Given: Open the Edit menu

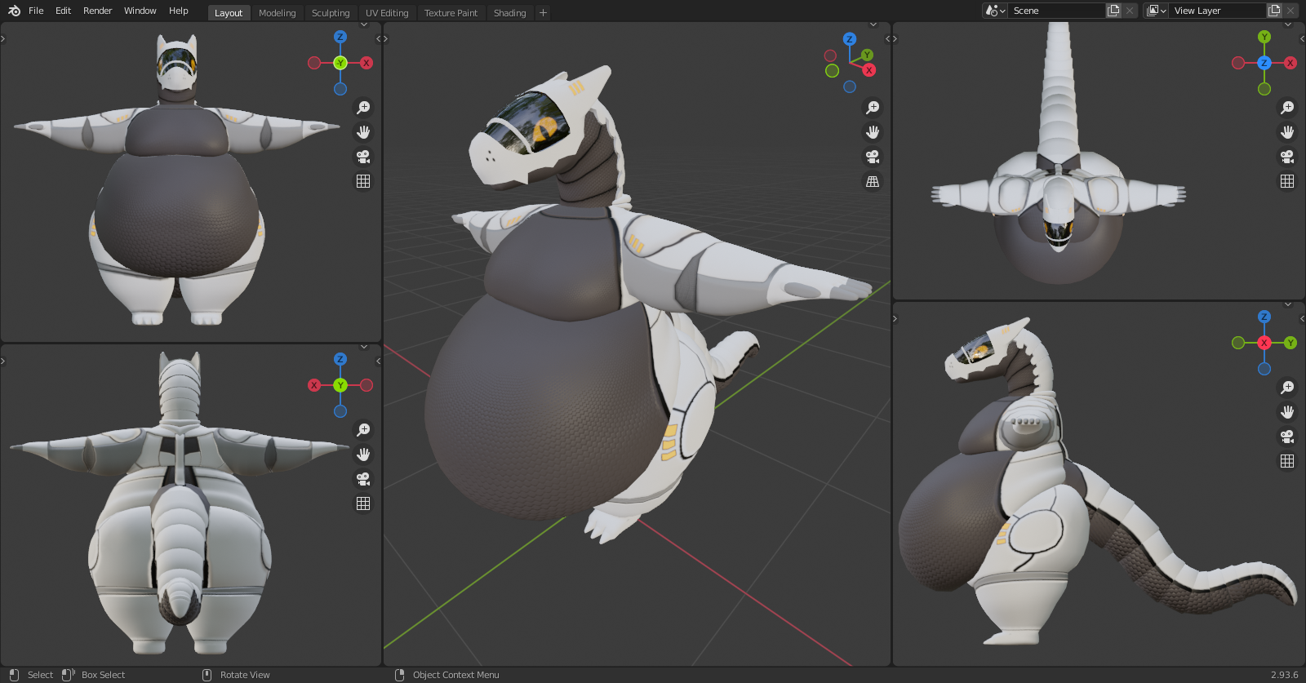Looking at the screenshot, I should click(x=63, y=11).
